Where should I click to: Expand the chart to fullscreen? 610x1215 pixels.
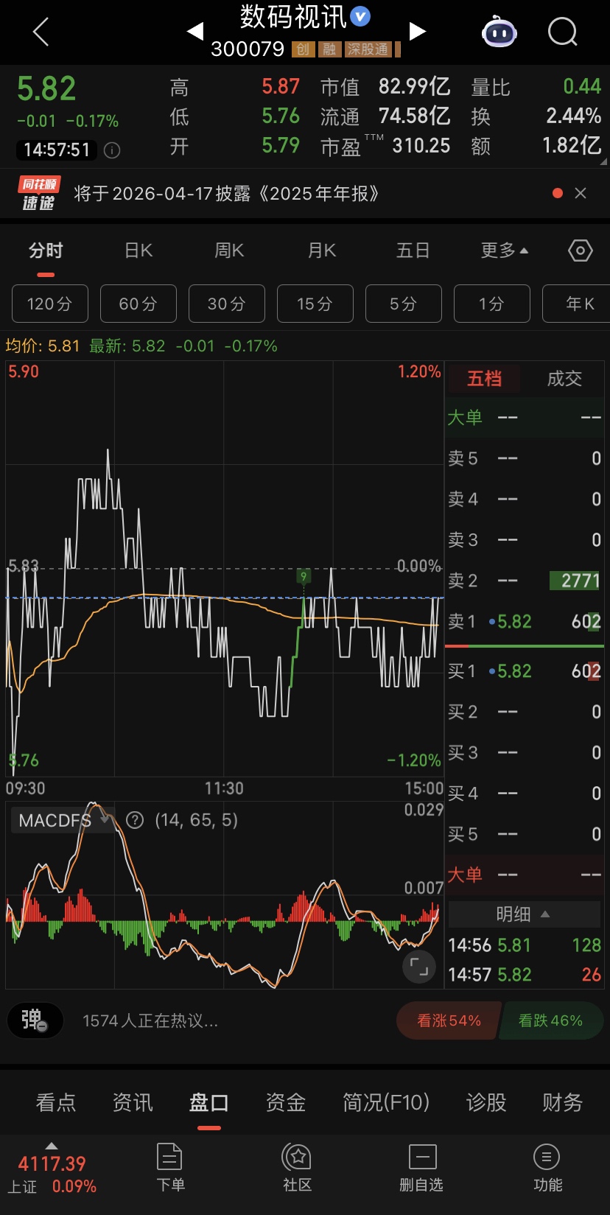(x=419, y=967)
